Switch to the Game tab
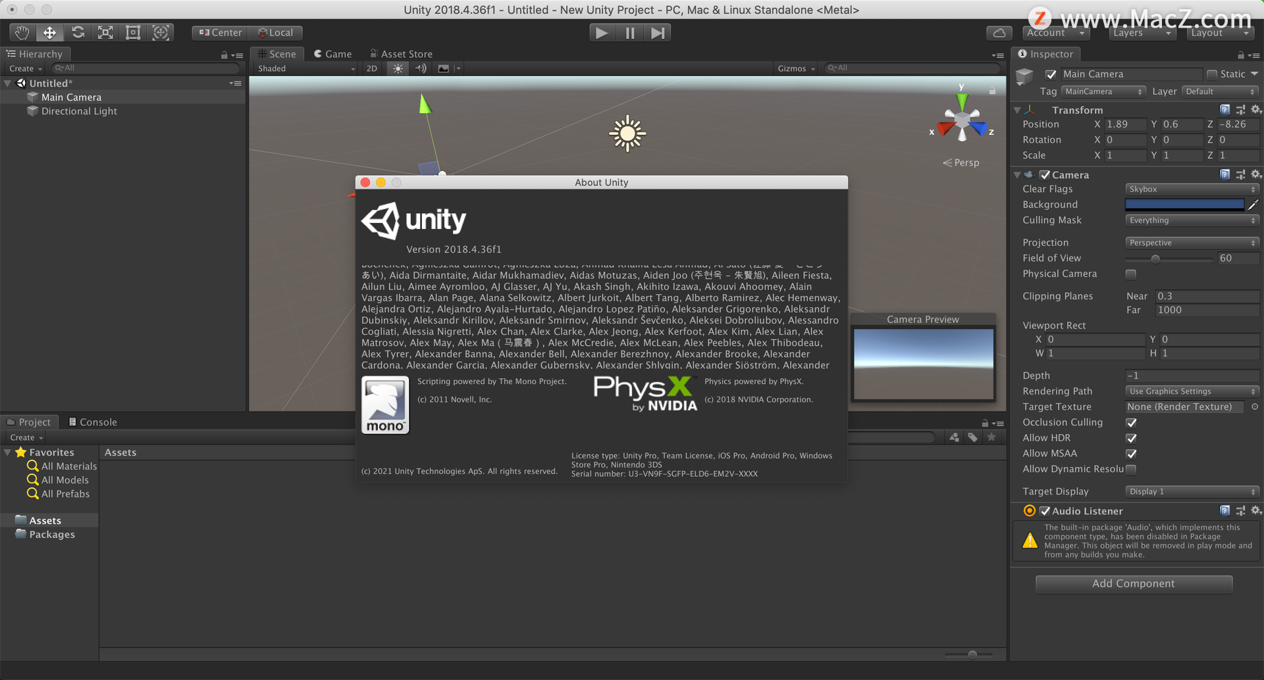Screen dimensions: 1264x680 pyautogui.click(x=332, y=53)
